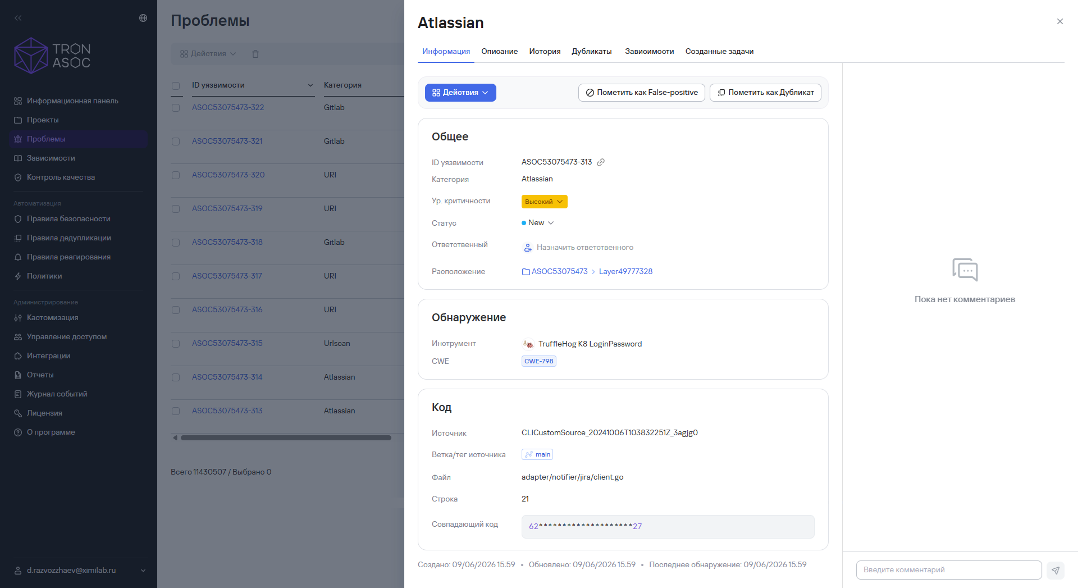Viewport: 1078px width, 588px height.
Task: Click the assign responsible person icon
Action: 528,248
